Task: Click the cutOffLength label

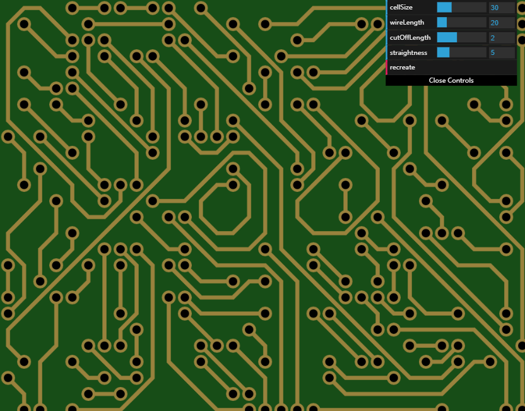Action: pos(410,37)
